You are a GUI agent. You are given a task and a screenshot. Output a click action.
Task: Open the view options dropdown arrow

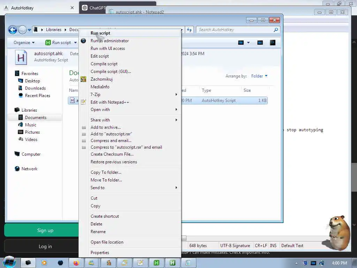248,43
